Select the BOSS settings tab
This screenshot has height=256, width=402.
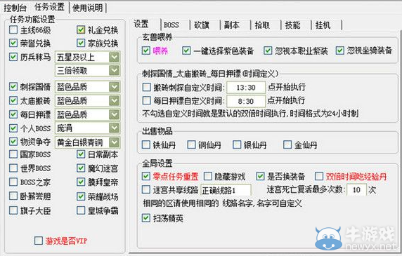click(x=171, y=25)
